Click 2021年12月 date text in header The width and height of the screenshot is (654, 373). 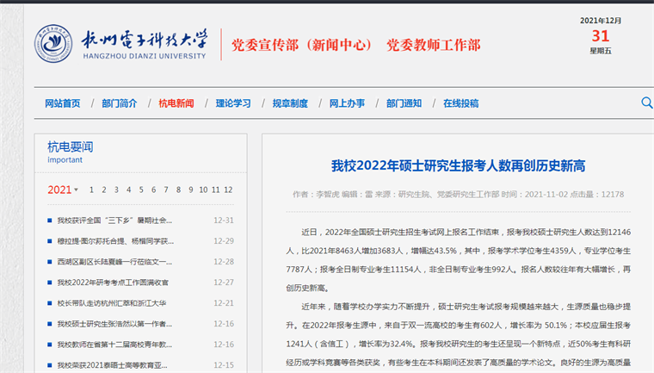coord(601,21)
